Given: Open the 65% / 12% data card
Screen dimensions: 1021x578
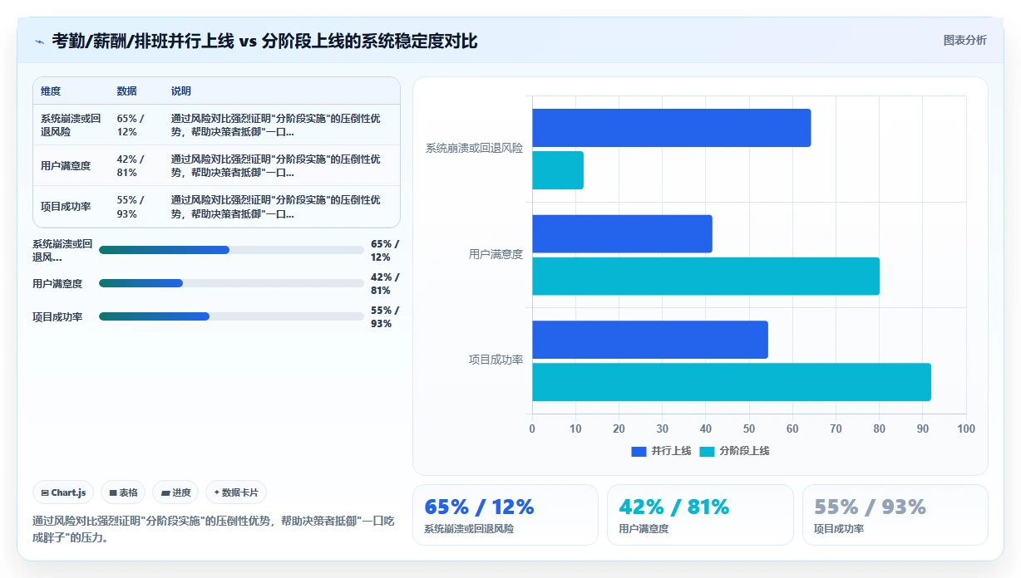Looking at the screenshot, I should [x=506, y=515].
